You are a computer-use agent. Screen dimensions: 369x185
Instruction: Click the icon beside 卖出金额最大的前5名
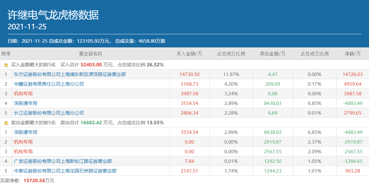click(x=6, y=123)
